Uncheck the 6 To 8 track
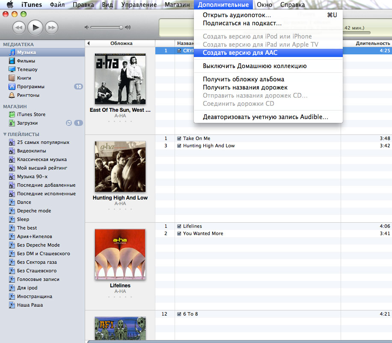Screen dimensions: 392x343 coord(179,314)
